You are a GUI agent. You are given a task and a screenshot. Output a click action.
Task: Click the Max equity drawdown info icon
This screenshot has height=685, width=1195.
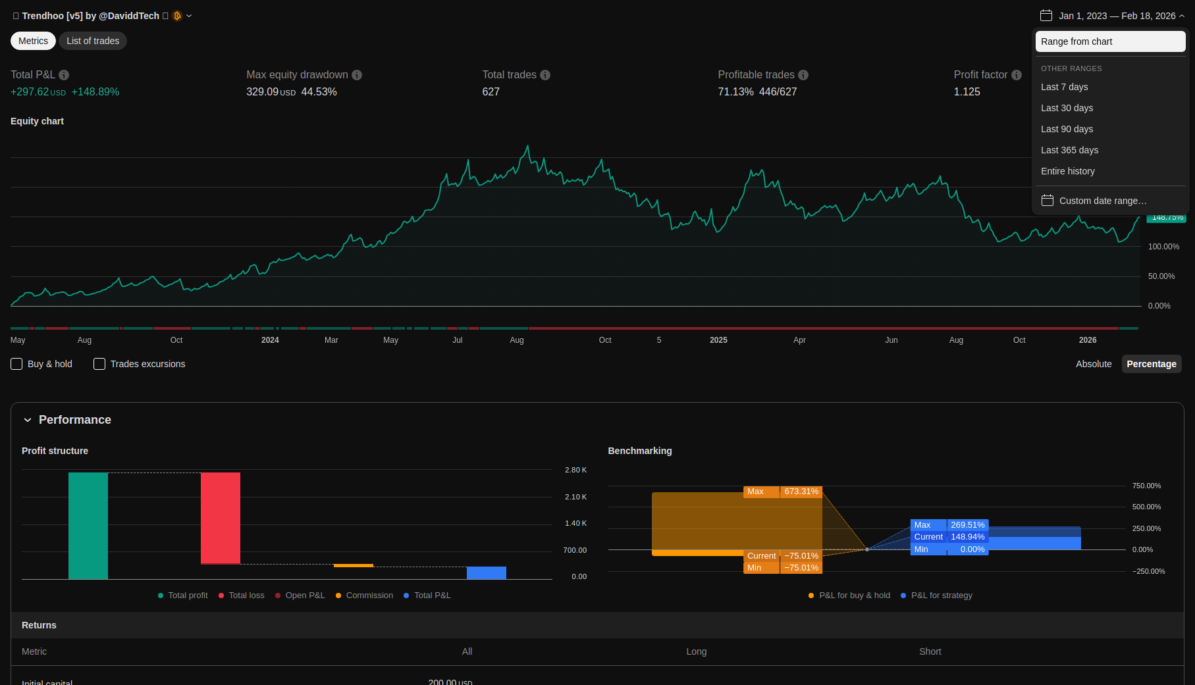click(357, 75)
